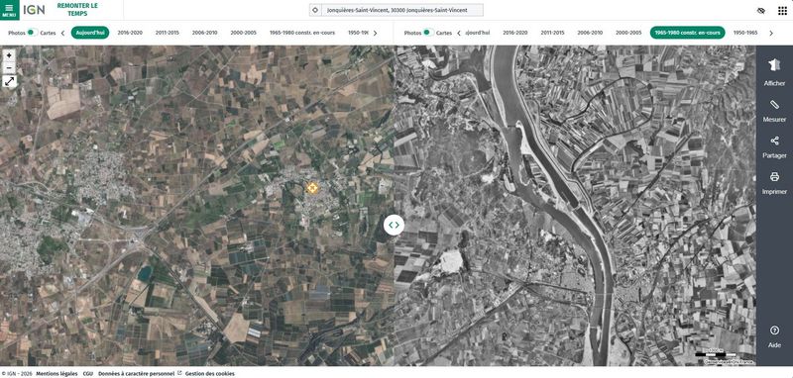Select right panel 2006-2010 period

tap(590, 33)
